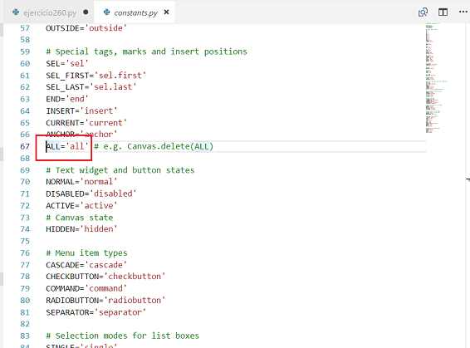Screen dimensions: 470x348
Task: Click the comment 'e.g. Canvas.delete(ALL)'
Action: tap(154, 146)
